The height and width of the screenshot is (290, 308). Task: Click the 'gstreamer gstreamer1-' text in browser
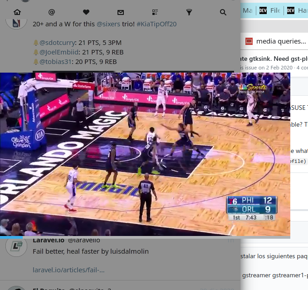click(x=275, y=275)
